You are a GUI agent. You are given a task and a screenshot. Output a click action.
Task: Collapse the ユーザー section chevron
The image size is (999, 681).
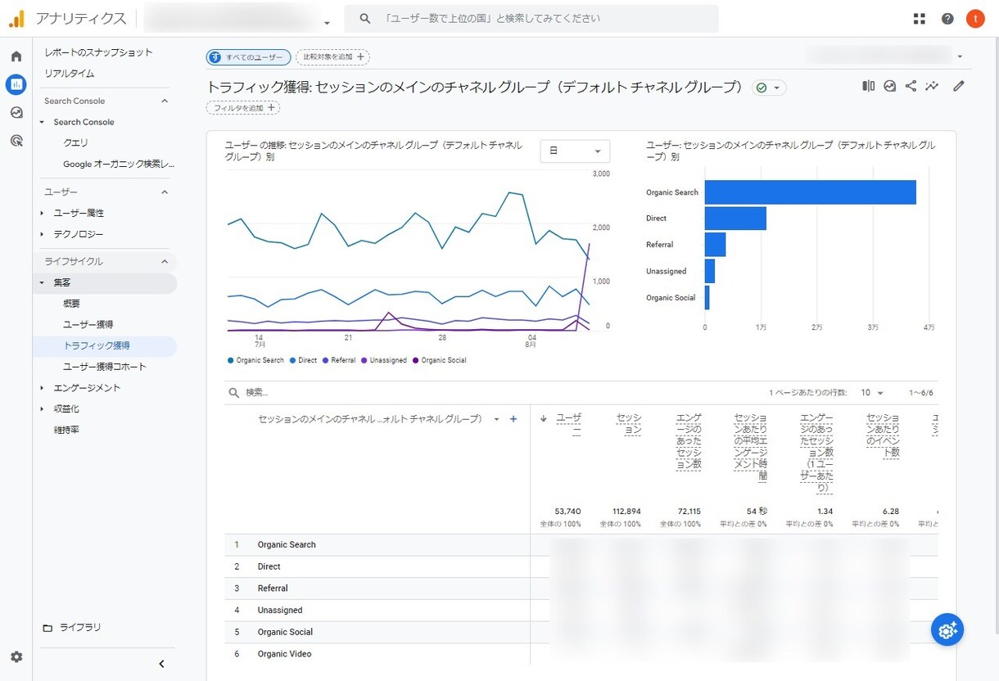click(x=164, y=192)
